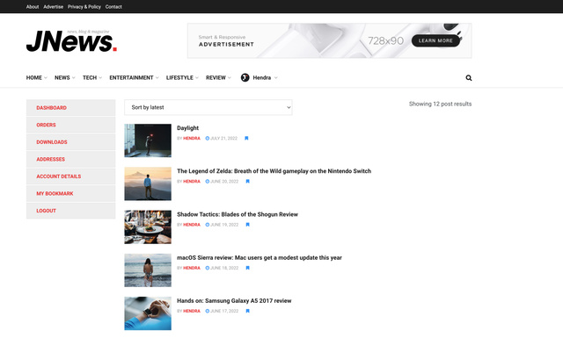Viewport: 563px width, 338px height.
Task: Open the Legend of Zelda post title
Action: coord(274,171)
